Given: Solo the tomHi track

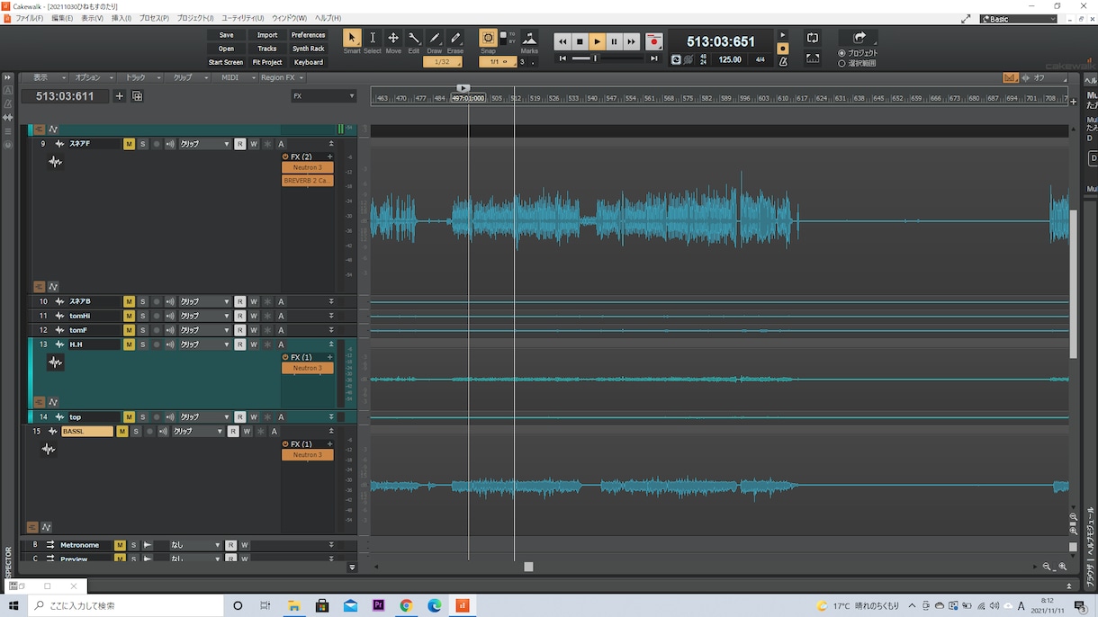Looking at the screenshot, I should coord(142,316).
